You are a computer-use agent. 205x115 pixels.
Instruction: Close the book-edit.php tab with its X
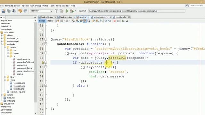[x=55, y=17]
